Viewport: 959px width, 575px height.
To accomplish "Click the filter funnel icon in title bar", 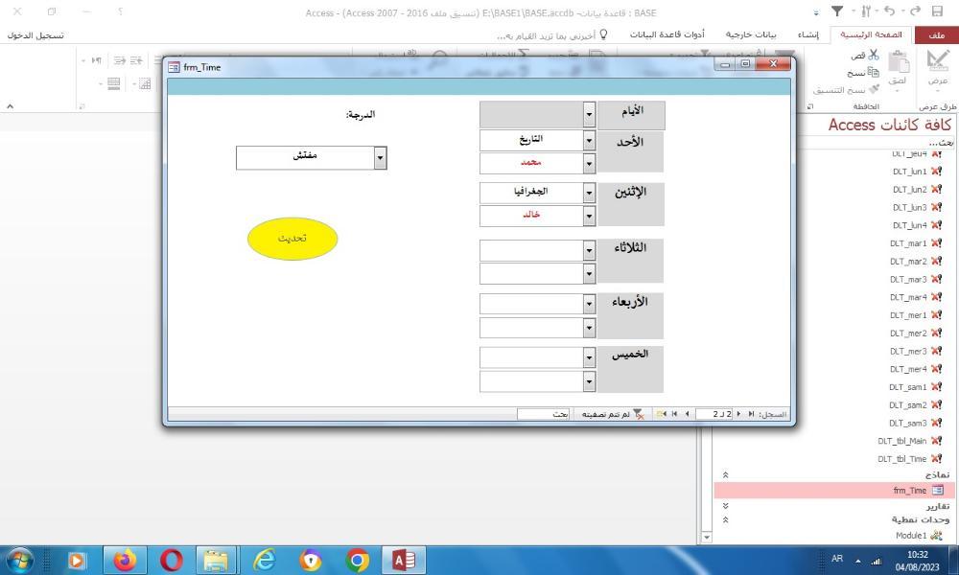I will (x=837, y=11).
